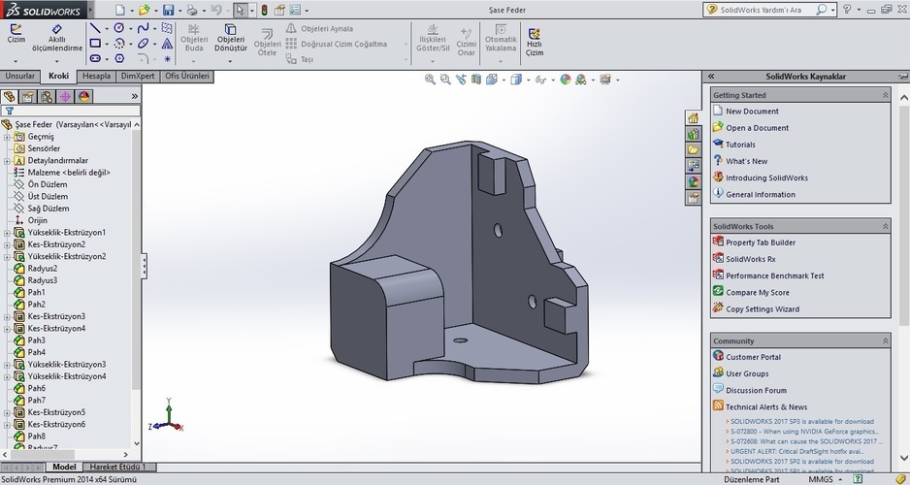Click Otomatik Yakalama quick snaps icon
The width and height of the screenshot is (910, 485).
[x=501, y=38]
